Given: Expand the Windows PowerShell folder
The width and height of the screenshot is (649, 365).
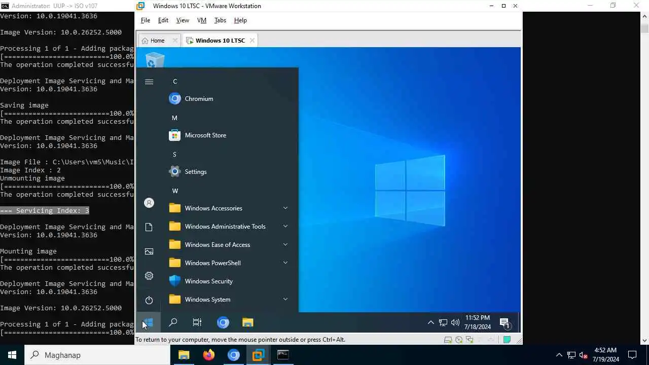Looking at the screenshot, I should pos(228,263).
